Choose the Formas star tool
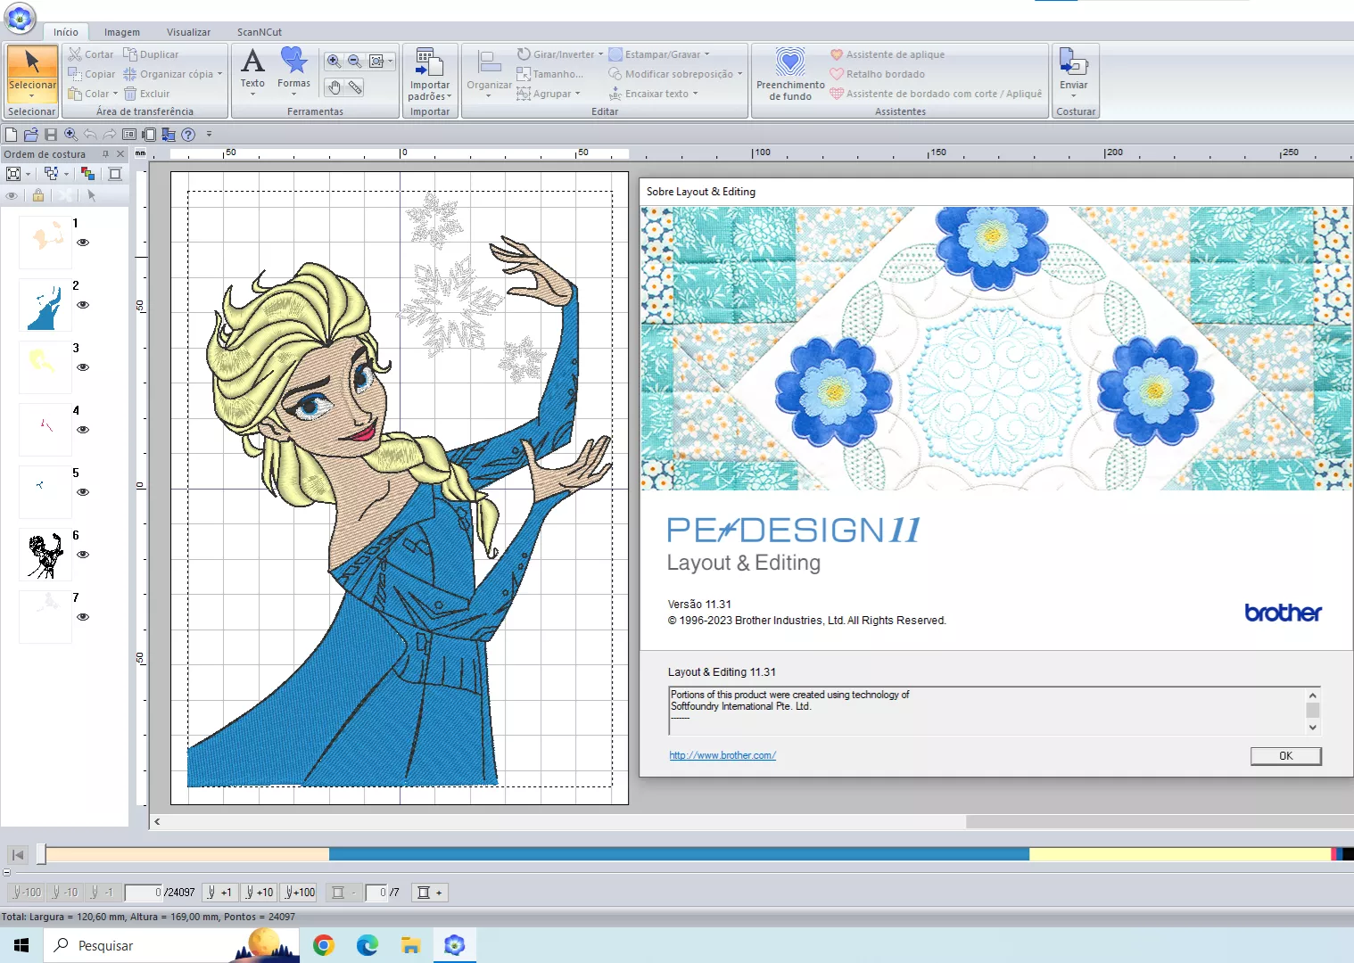The width and height of the screenshot is (1354, 963). pos(294,71)
